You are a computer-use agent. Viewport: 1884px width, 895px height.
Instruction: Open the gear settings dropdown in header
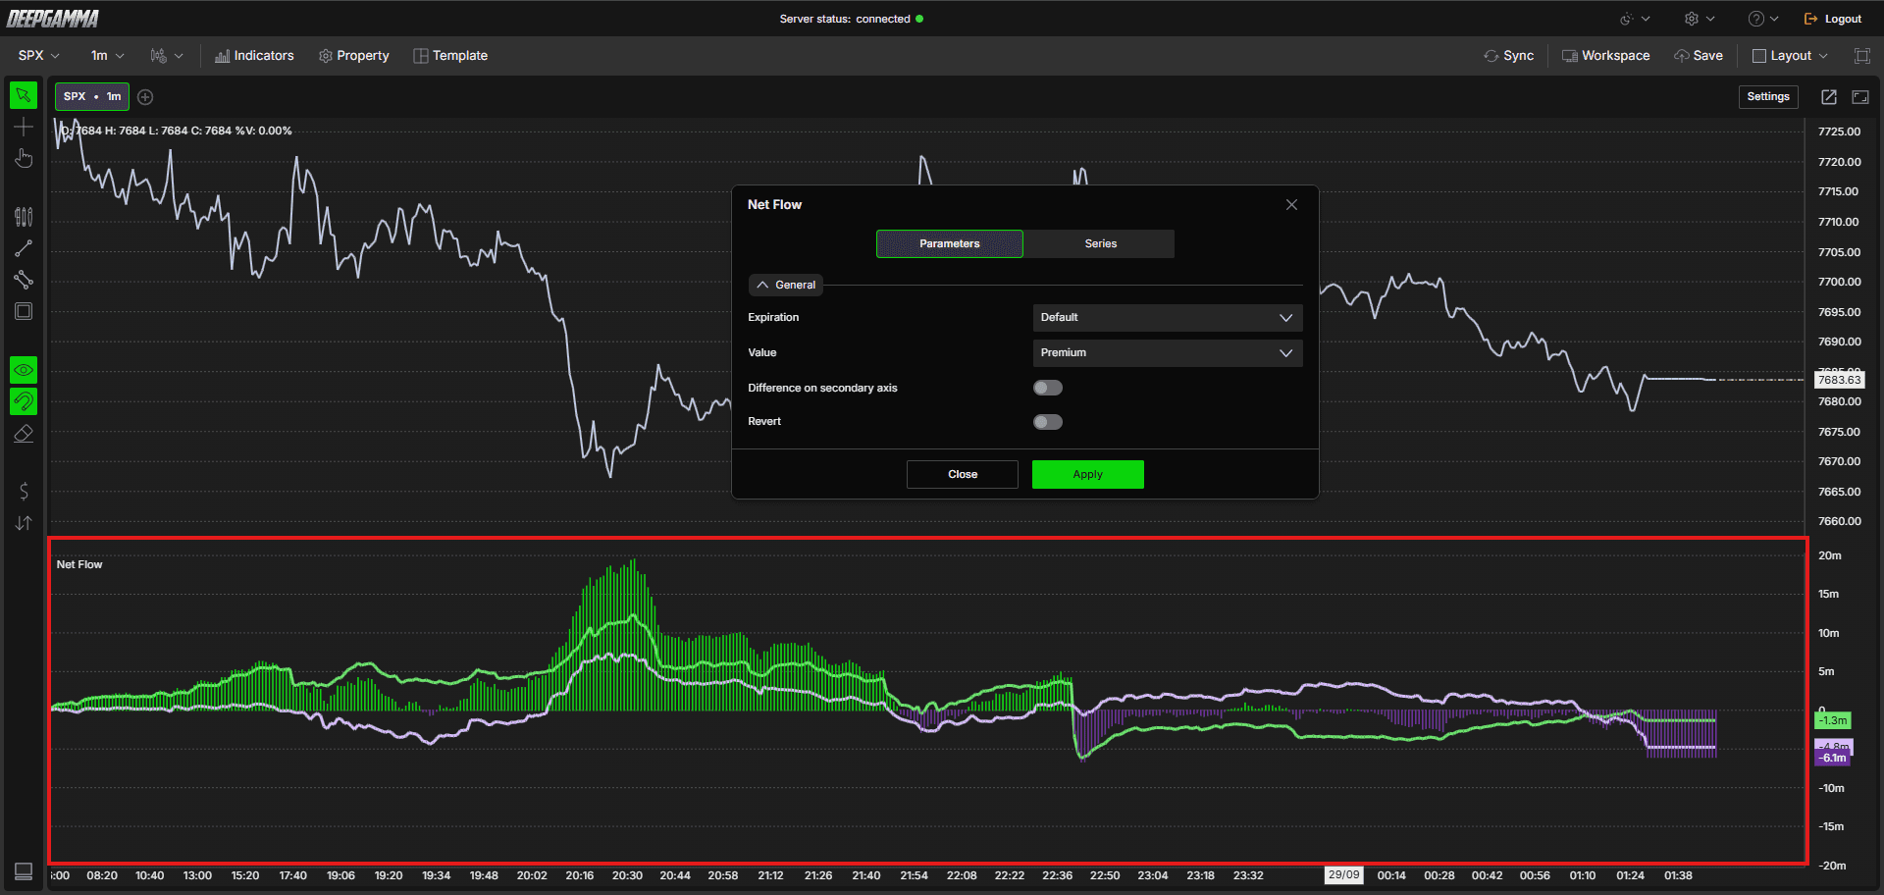pos(1700,19)
